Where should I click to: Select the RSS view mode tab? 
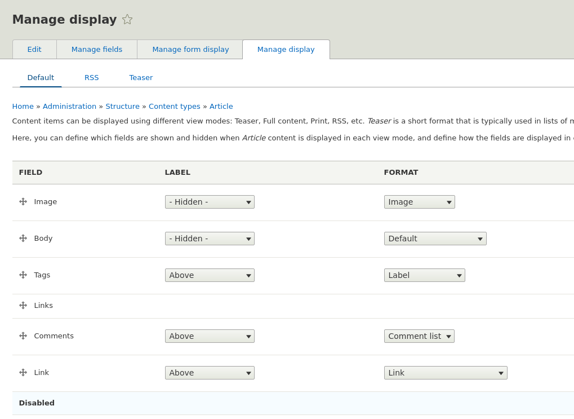click(x=91, y=78)
